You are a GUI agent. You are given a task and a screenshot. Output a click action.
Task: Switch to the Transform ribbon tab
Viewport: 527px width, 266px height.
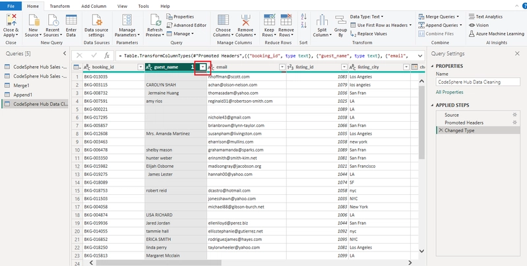60,6
